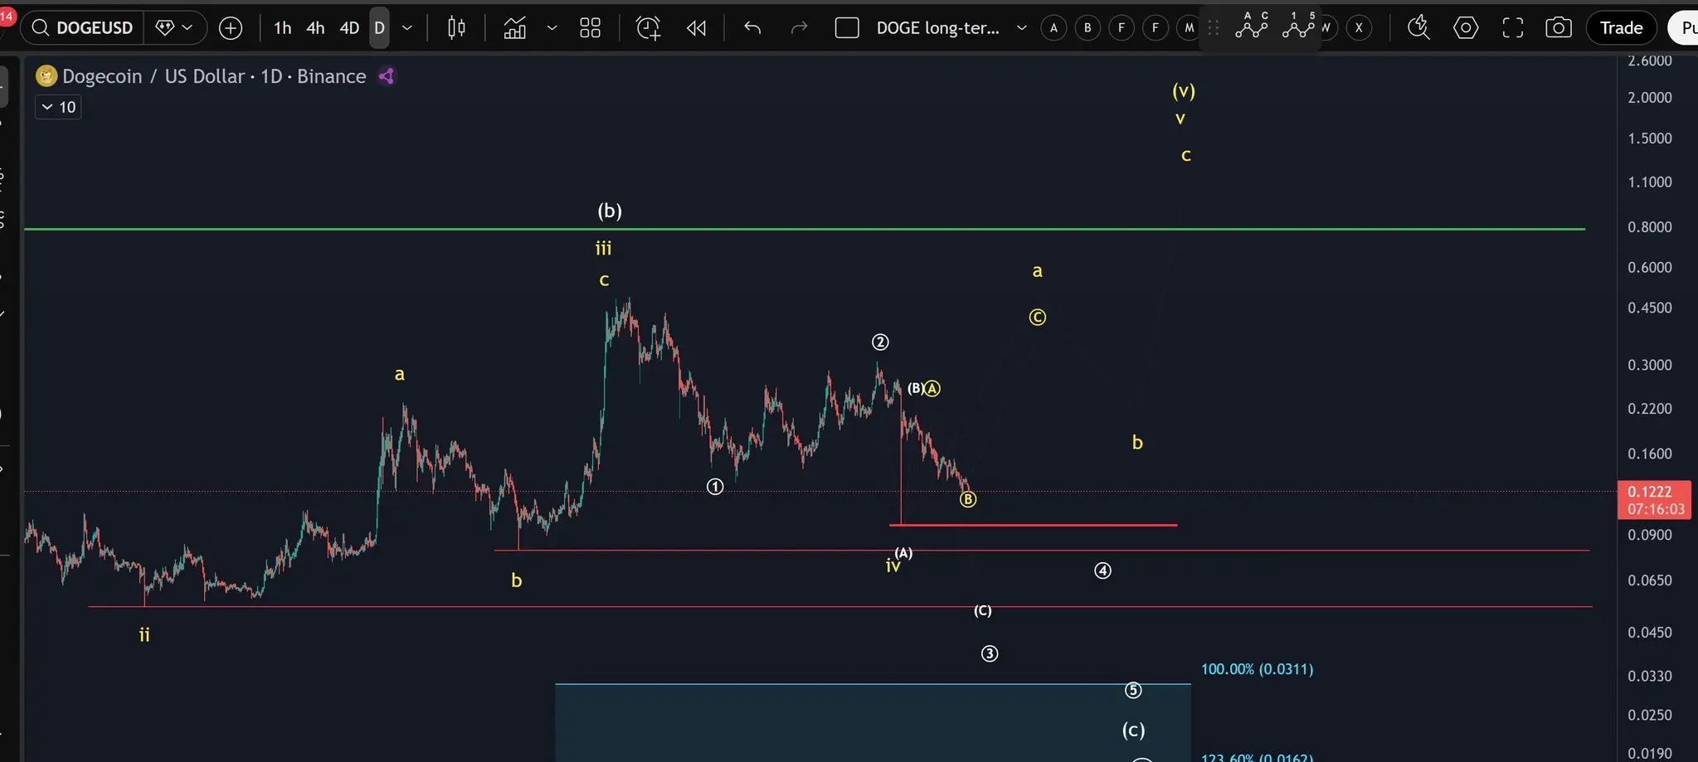The height and width of the screenshot is (762, 1698).
Task: Select the white circled 4 wave label
Action: point(1102,570)
